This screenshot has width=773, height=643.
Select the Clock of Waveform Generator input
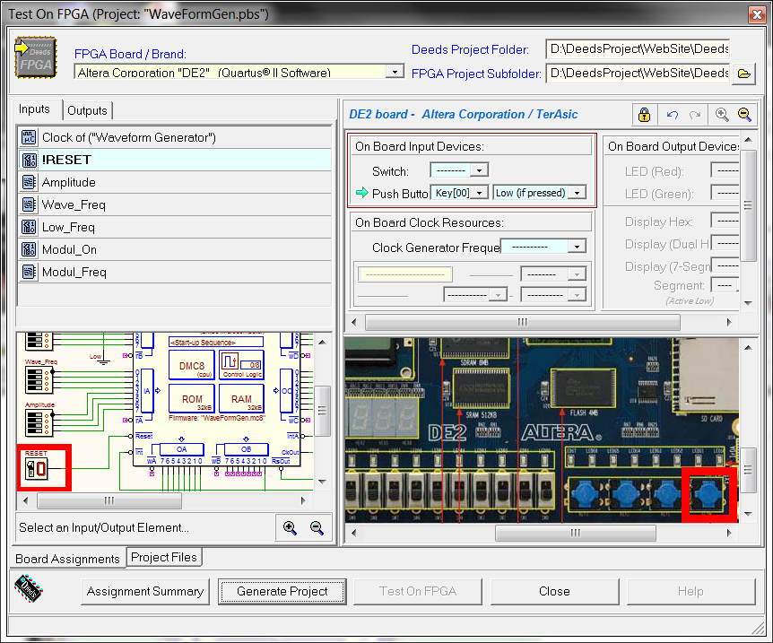point(175,137)
